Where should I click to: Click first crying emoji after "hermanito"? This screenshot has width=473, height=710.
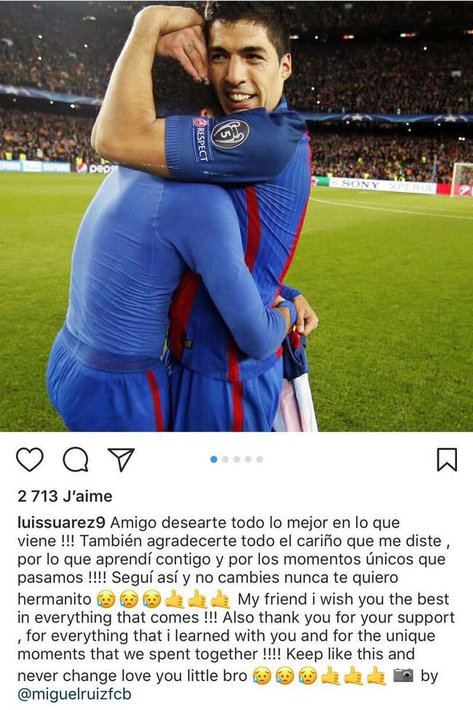click(106, 599)
